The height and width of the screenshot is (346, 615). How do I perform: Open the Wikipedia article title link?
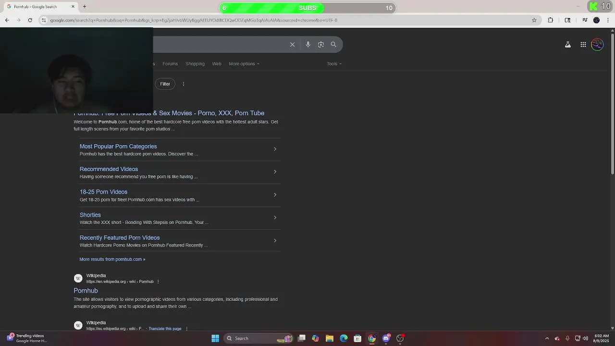point(86,291)
